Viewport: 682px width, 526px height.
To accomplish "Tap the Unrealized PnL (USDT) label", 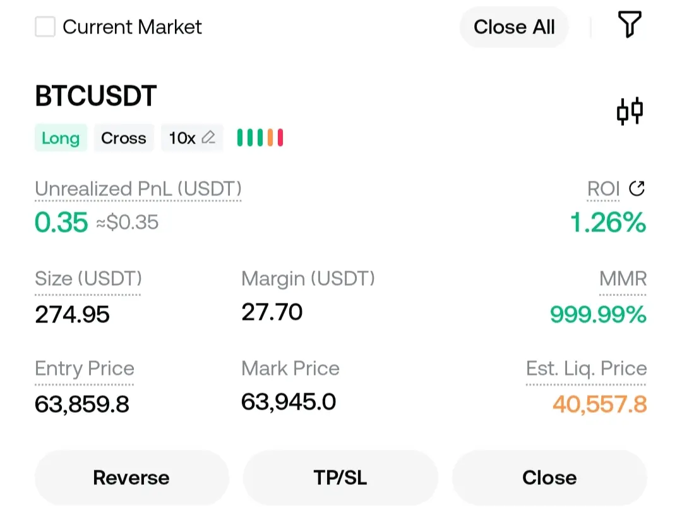I will click(x=138, y=189).
